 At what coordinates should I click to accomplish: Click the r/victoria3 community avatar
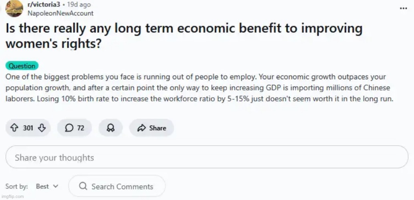click(14, 9)
